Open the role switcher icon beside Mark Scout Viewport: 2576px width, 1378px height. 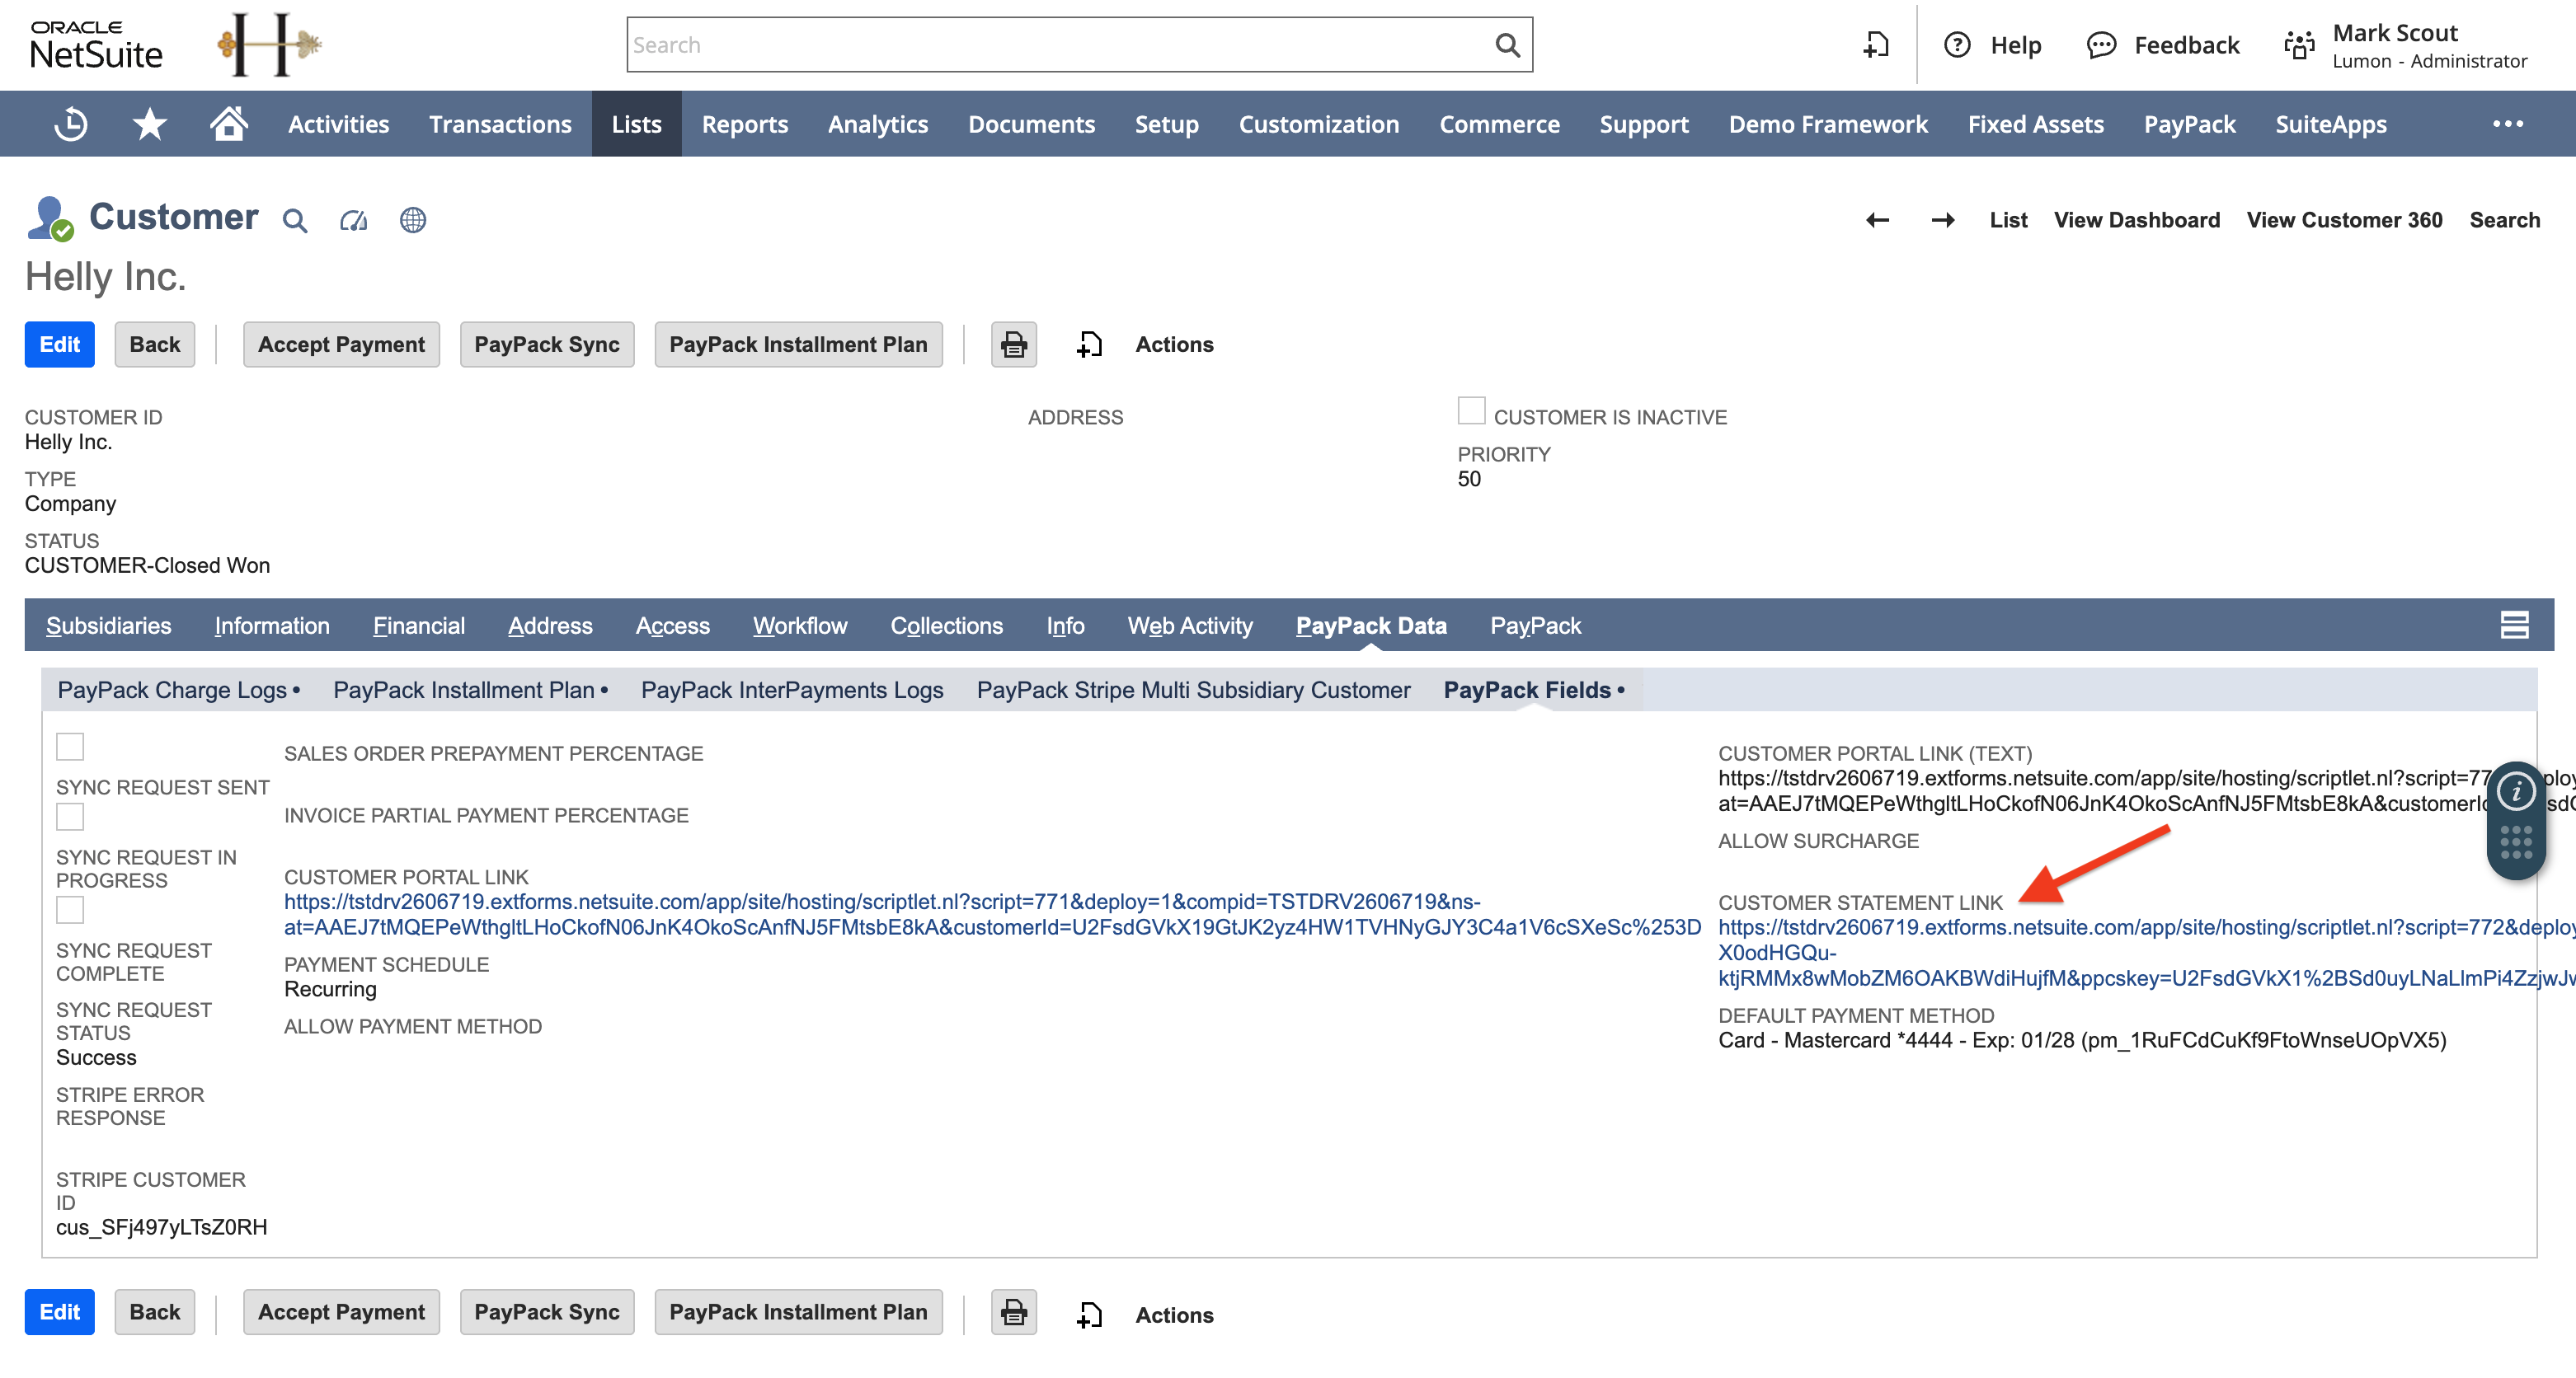(2300, 45)
